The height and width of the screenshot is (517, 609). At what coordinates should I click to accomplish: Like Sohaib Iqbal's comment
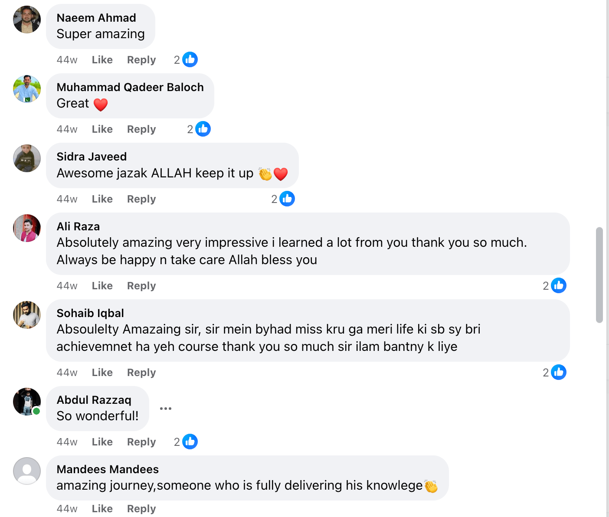pos(102,373)
